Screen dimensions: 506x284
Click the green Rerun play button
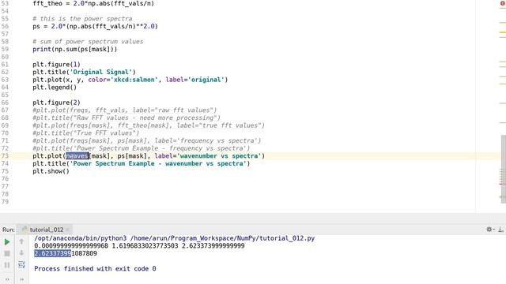7,242
